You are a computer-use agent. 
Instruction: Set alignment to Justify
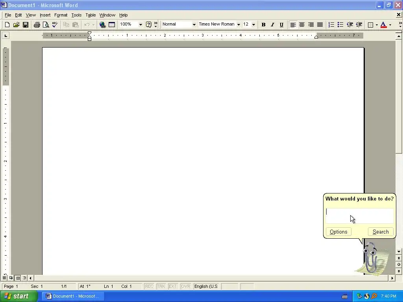point(320,25)
